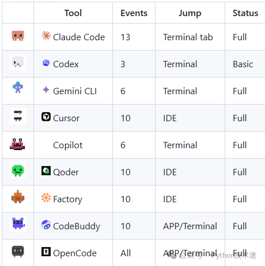Click the Full status for Cursor

click(x=240, y=118)
